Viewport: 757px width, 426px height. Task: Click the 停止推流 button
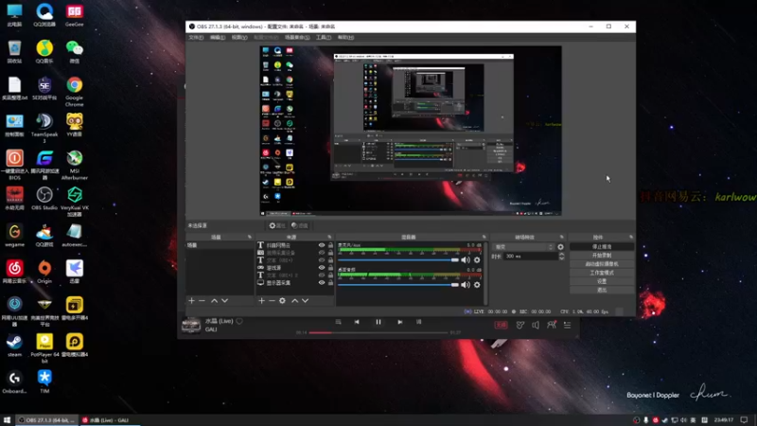602,247
